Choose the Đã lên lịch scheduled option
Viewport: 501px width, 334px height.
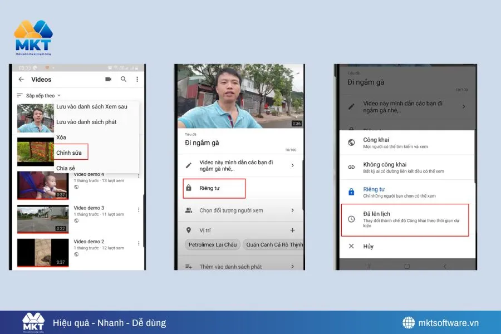(404, 219)
